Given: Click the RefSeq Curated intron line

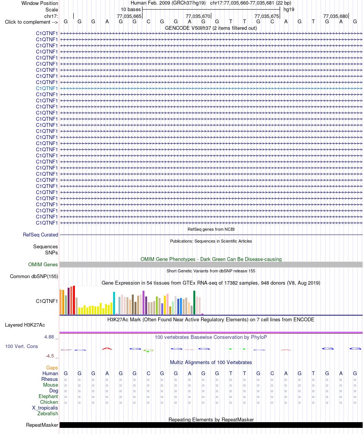Looking at the screenshot, I should (x=211, y=235).
